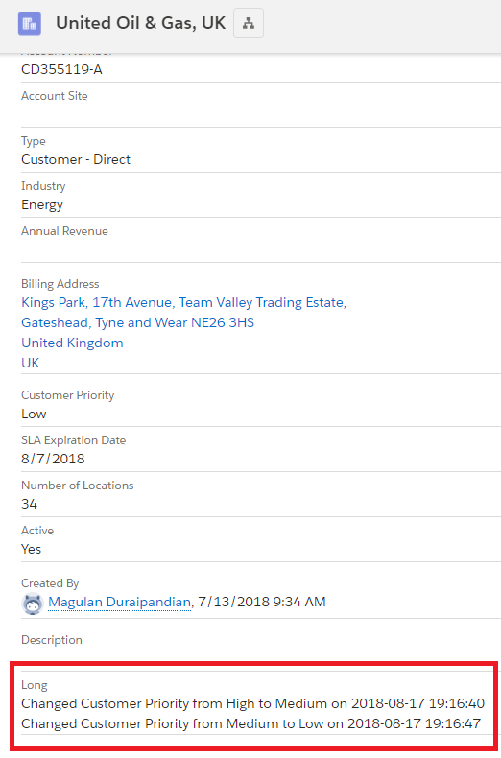
Task: Click the Low customer priority value
Action: point(34,414)
